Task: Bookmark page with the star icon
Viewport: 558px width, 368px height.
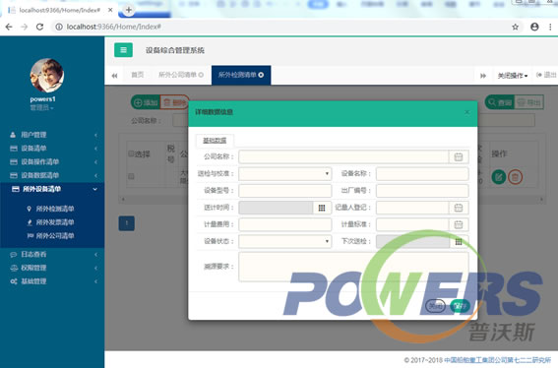Action: click(515, 27)
